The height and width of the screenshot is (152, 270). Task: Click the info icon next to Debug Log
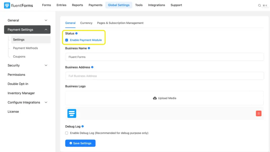pos(83,126)
